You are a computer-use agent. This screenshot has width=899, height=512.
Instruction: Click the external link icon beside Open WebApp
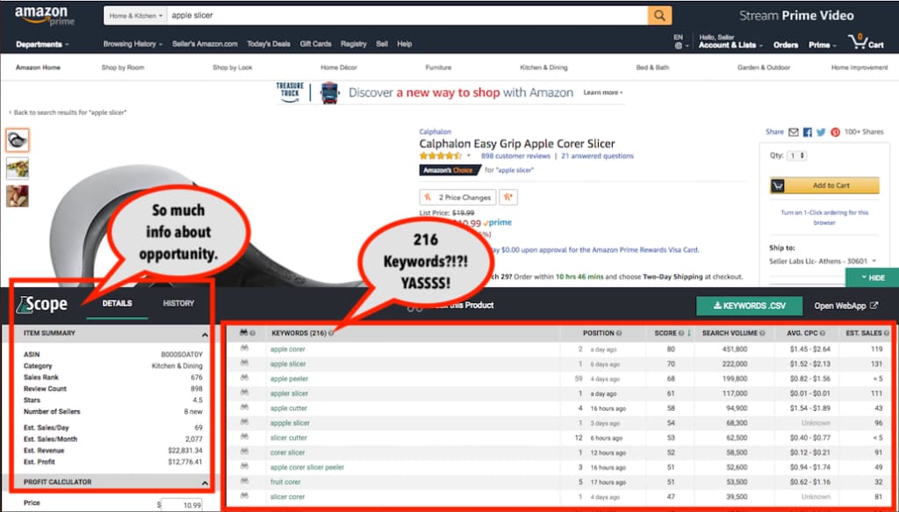(x=874, y=306)
